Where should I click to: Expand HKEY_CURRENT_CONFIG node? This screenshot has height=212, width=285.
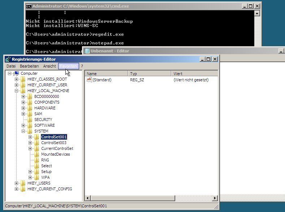[16, 189]
